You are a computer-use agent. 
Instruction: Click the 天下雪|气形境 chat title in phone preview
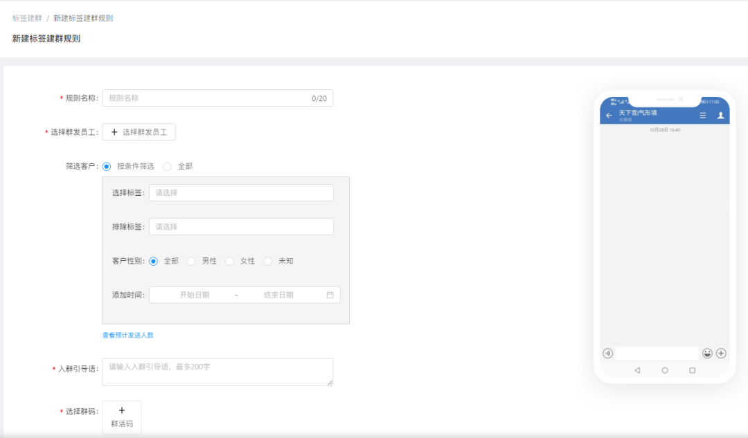[638, 113]
